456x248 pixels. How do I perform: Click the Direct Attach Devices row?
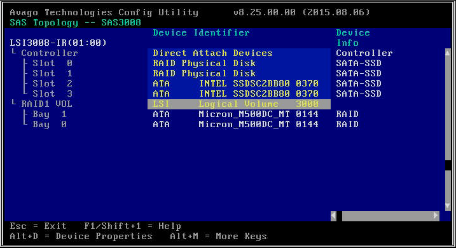tap(239, 53)
